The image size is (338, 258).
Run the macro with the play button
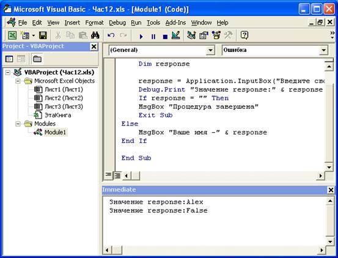tap(141, 37)
